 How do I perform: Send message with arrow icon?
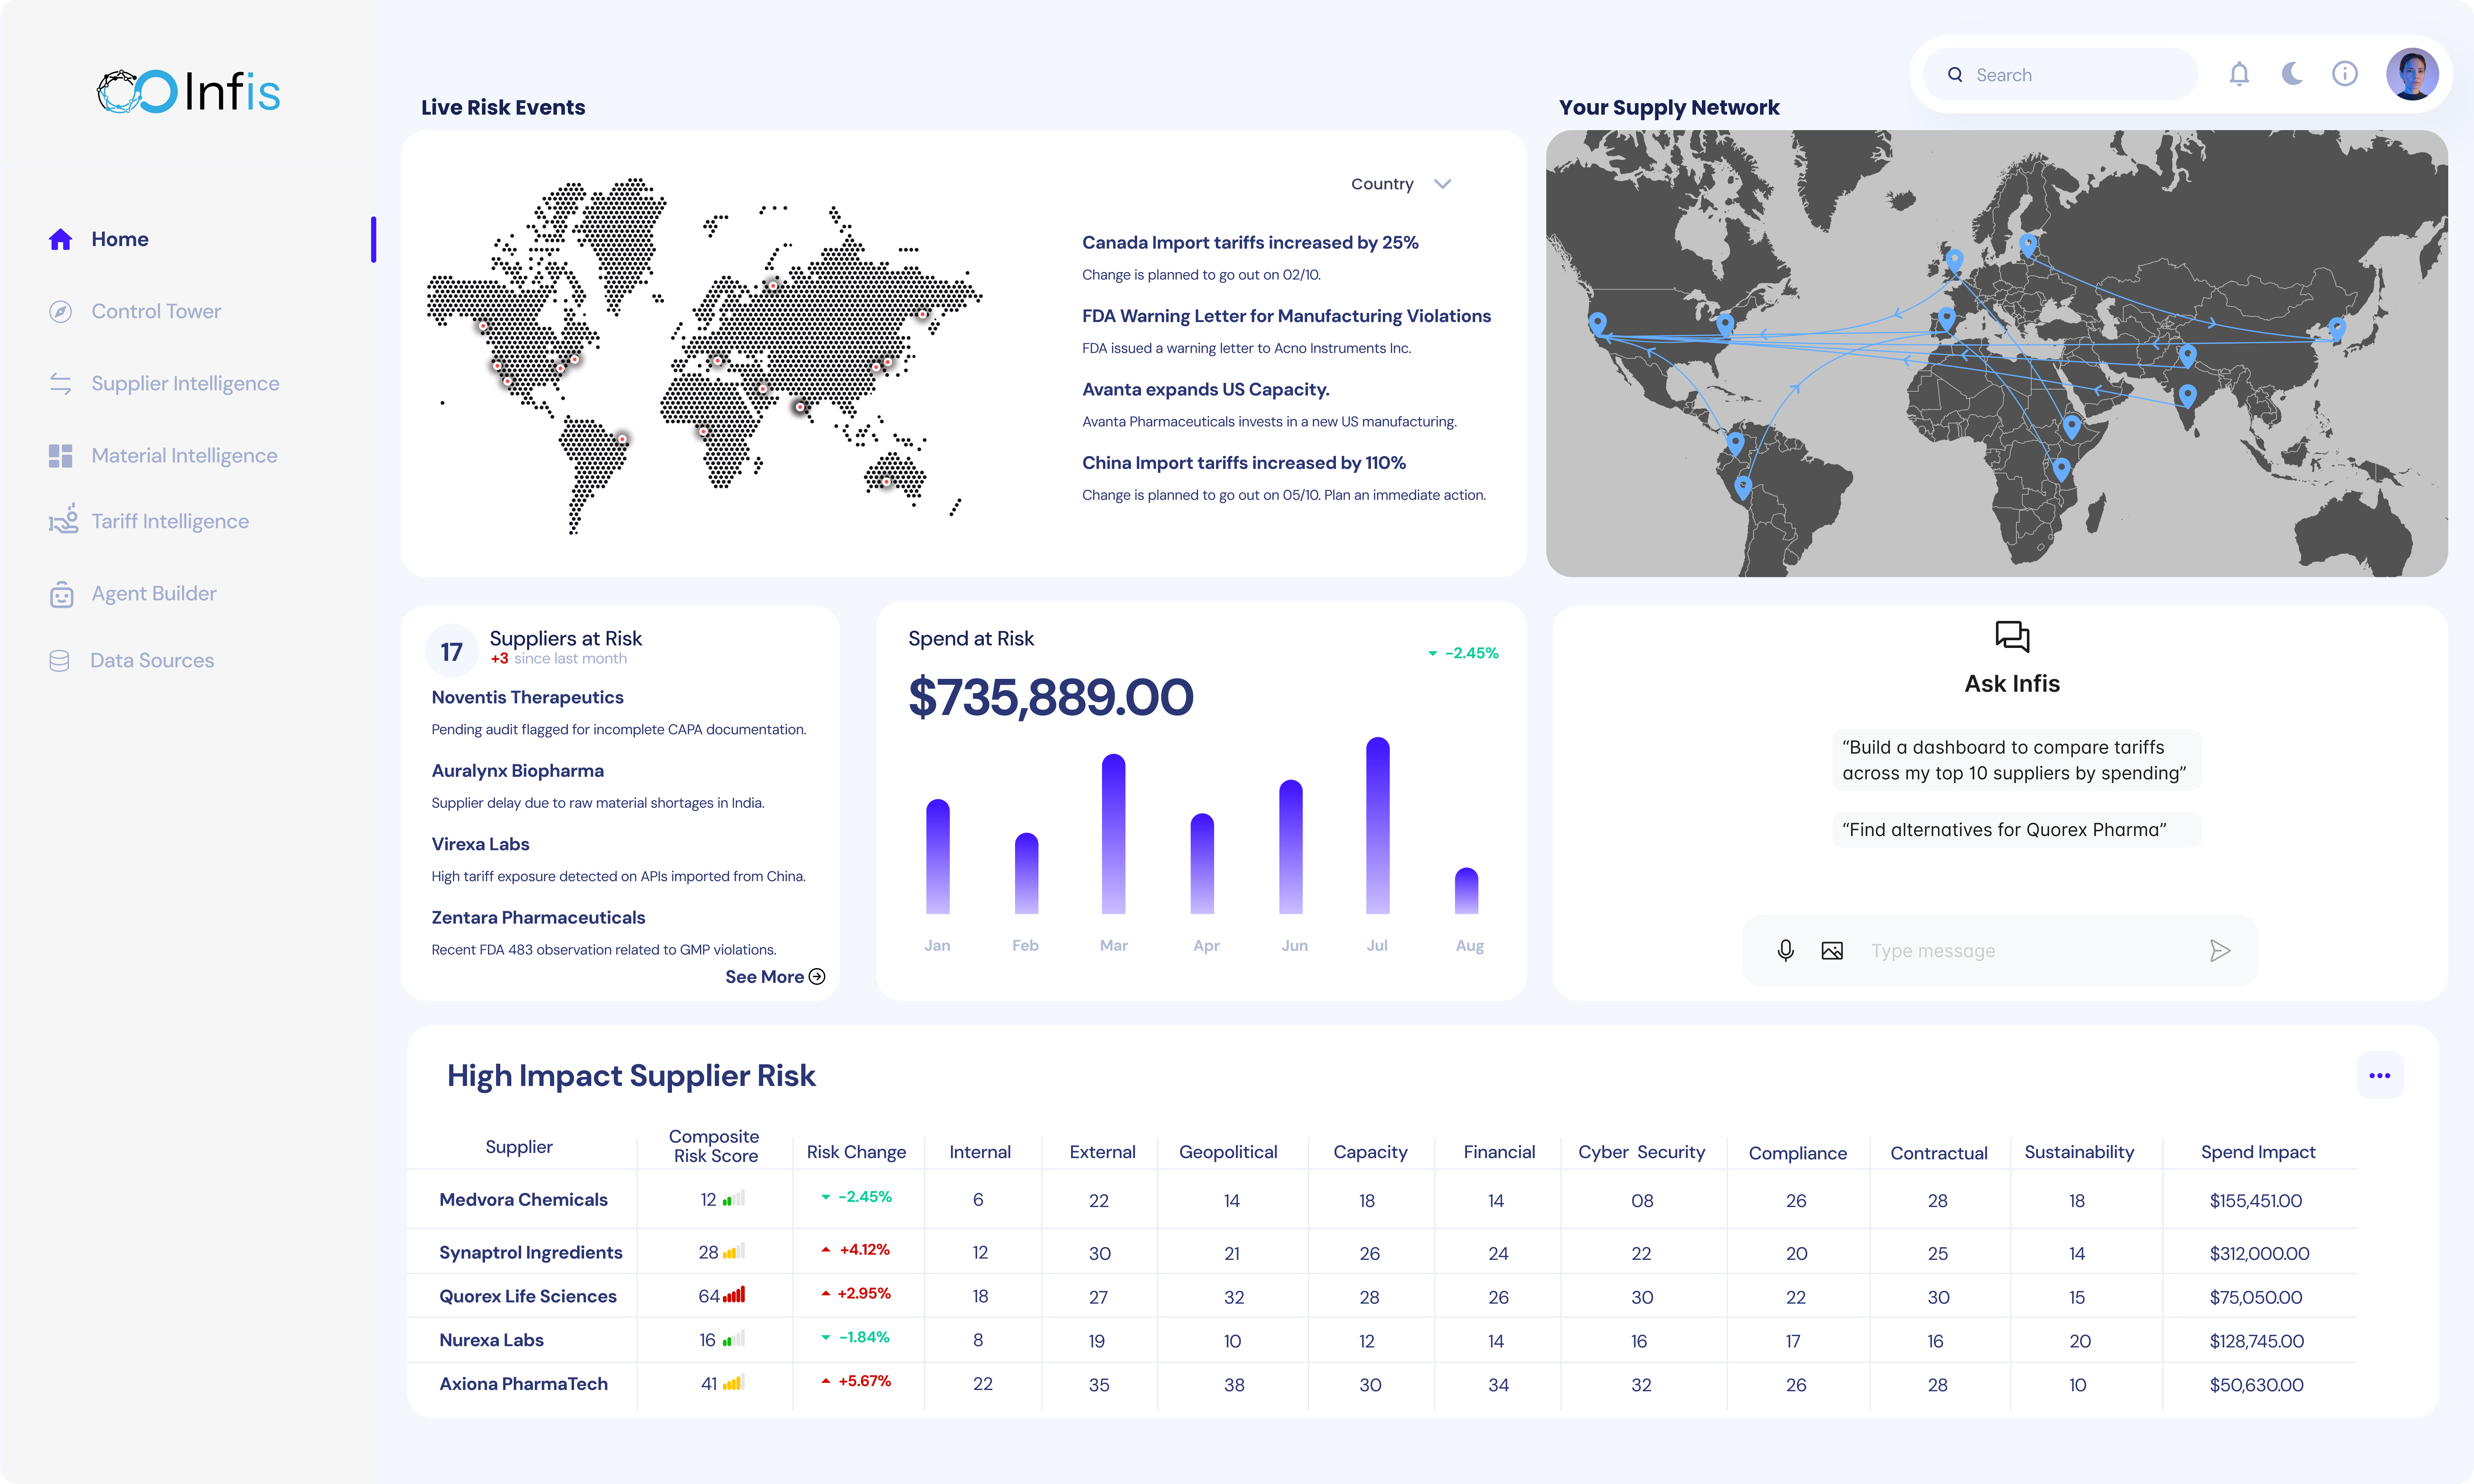[x=2219, y=950]
